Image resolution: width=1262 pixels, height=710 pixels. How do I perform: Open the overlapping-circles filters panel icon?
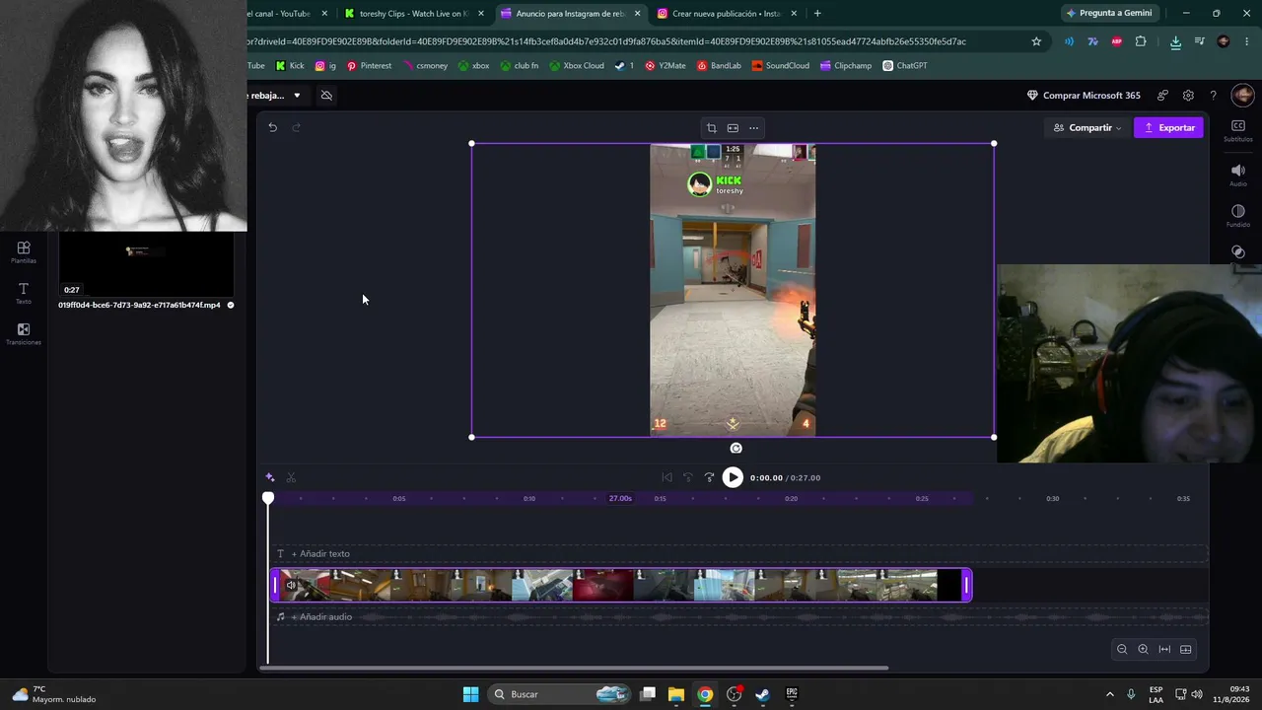tap(1238, 251)
